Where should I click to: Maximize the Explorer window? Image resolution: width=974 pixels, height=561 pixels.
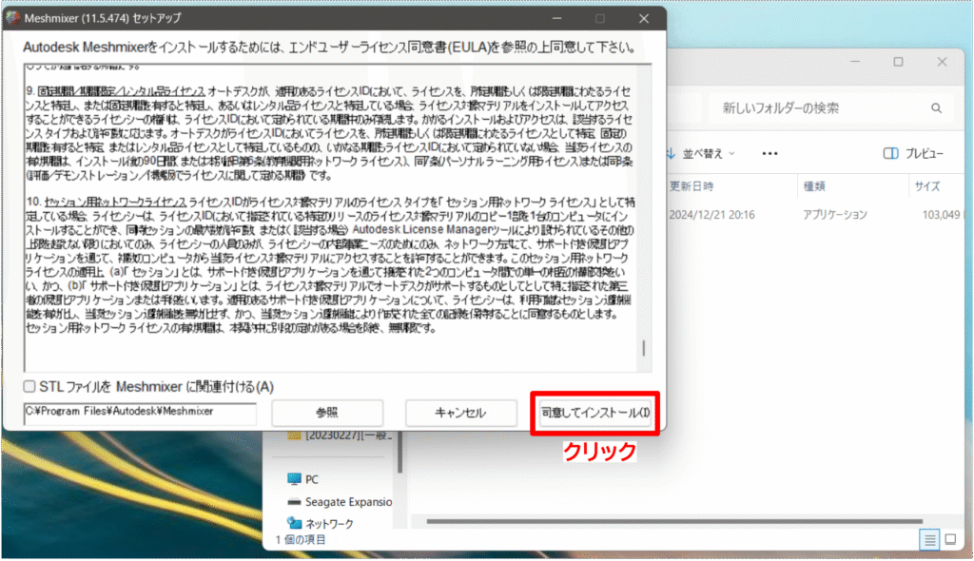coord(898,62)
